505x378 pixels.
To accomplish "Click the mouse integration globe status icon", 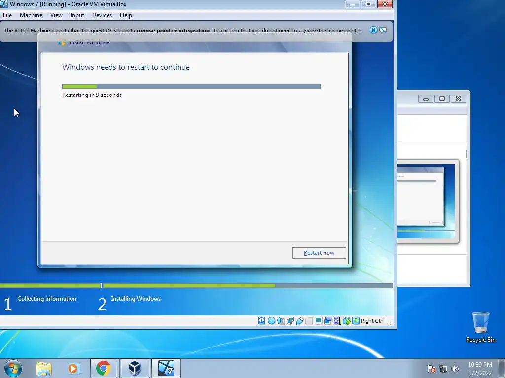I will [346, 321].
